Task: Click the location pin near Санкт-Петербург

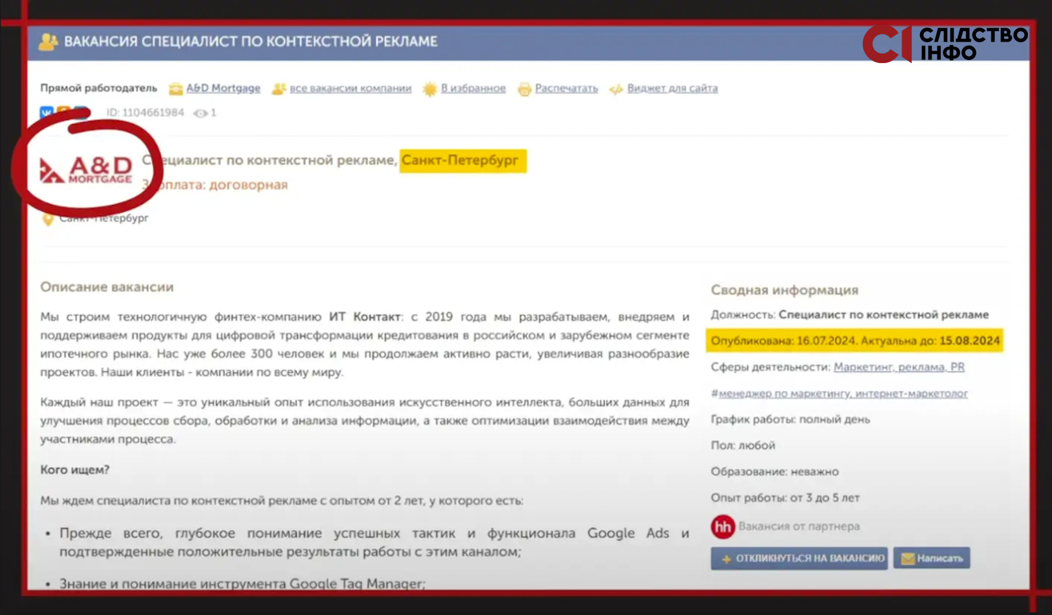Action: (x=48, y=219)
